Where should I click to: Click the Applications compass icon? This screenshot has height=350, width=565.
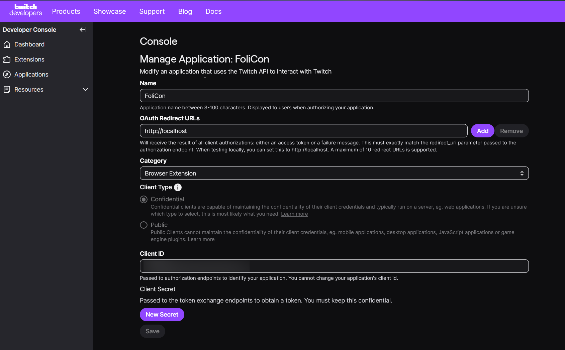(7, 75)
